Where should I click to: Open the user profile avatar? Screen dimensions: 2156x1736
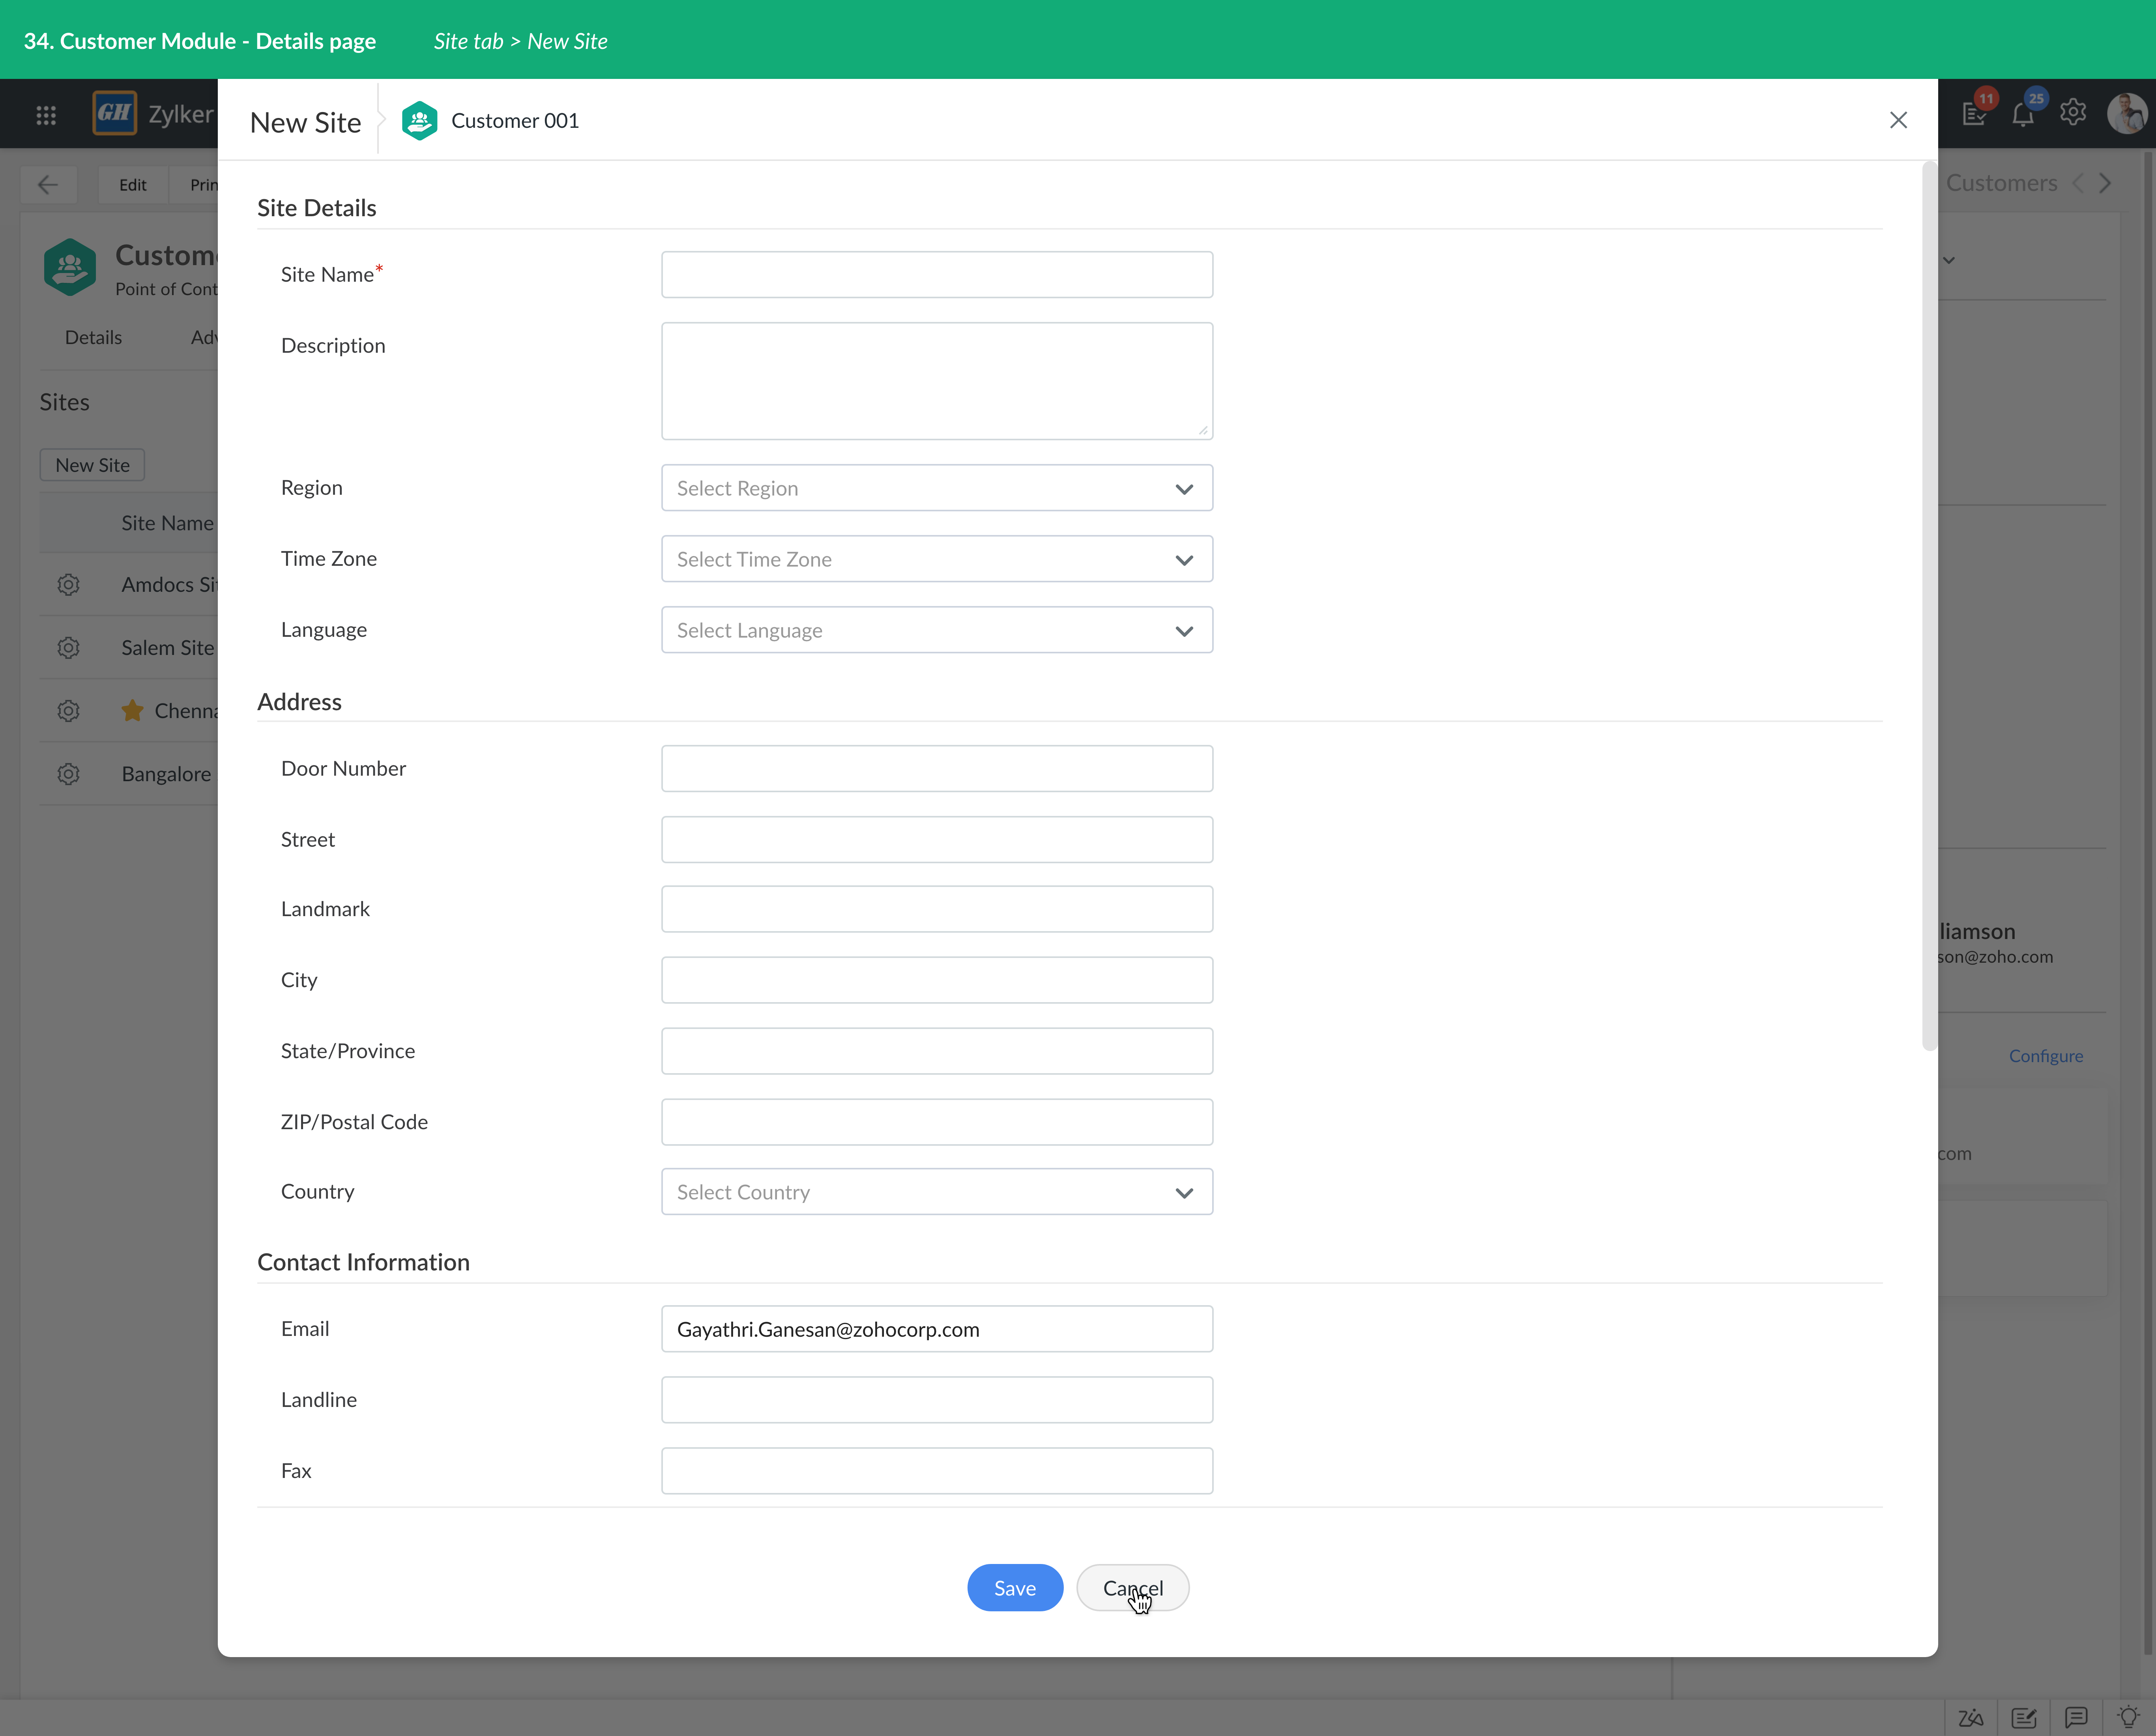[2127, 113]
